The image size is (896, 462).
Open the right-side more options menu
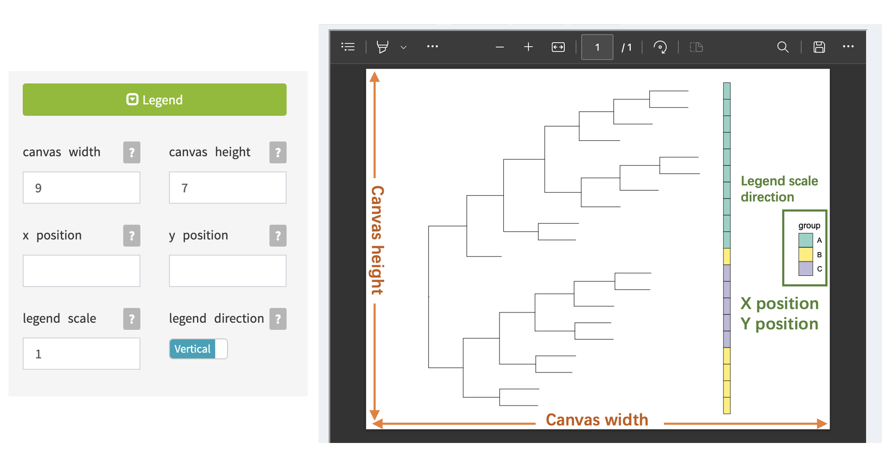tap(848, 47)
